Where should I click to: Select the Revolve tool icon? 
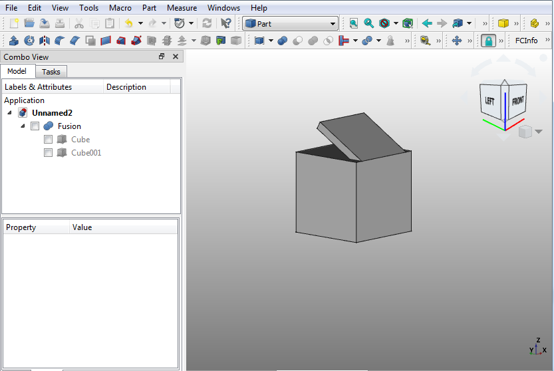(x=29, y=41)
